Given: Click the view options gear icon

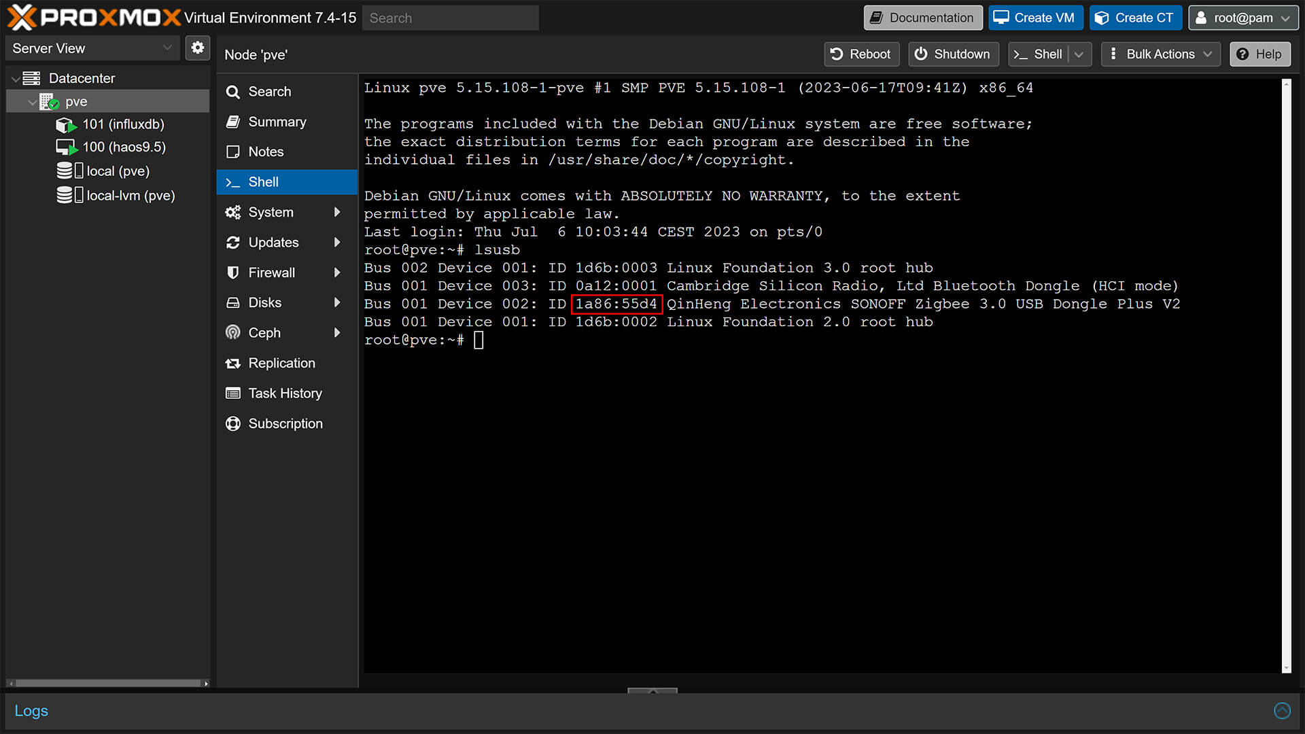Looking at the screenshot, I should coord(198,48).
